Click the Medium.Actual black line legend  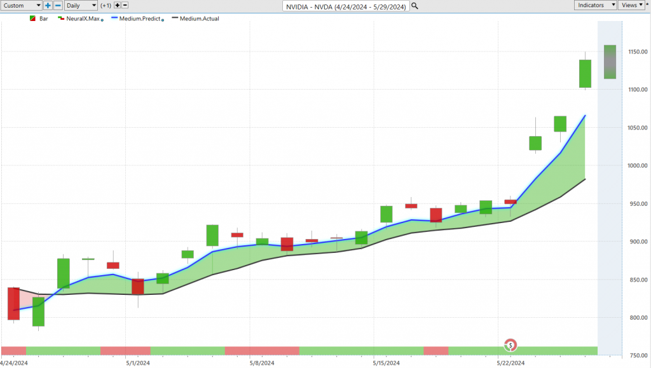(x=175, y=18)
